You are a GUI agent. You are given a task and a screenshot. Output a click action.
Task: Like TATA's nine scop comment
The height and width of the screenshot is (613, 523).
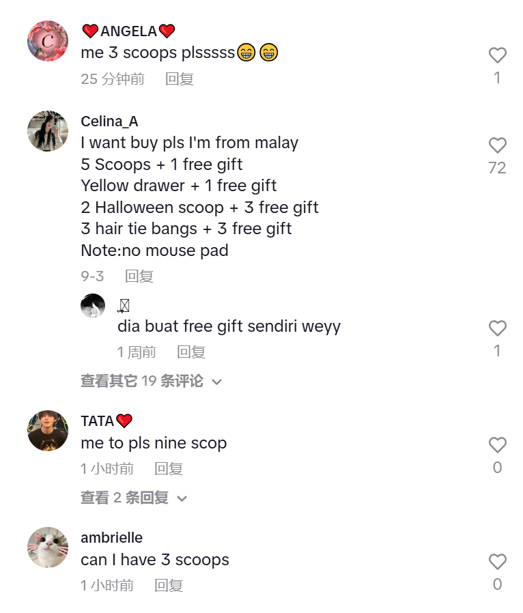497,445
